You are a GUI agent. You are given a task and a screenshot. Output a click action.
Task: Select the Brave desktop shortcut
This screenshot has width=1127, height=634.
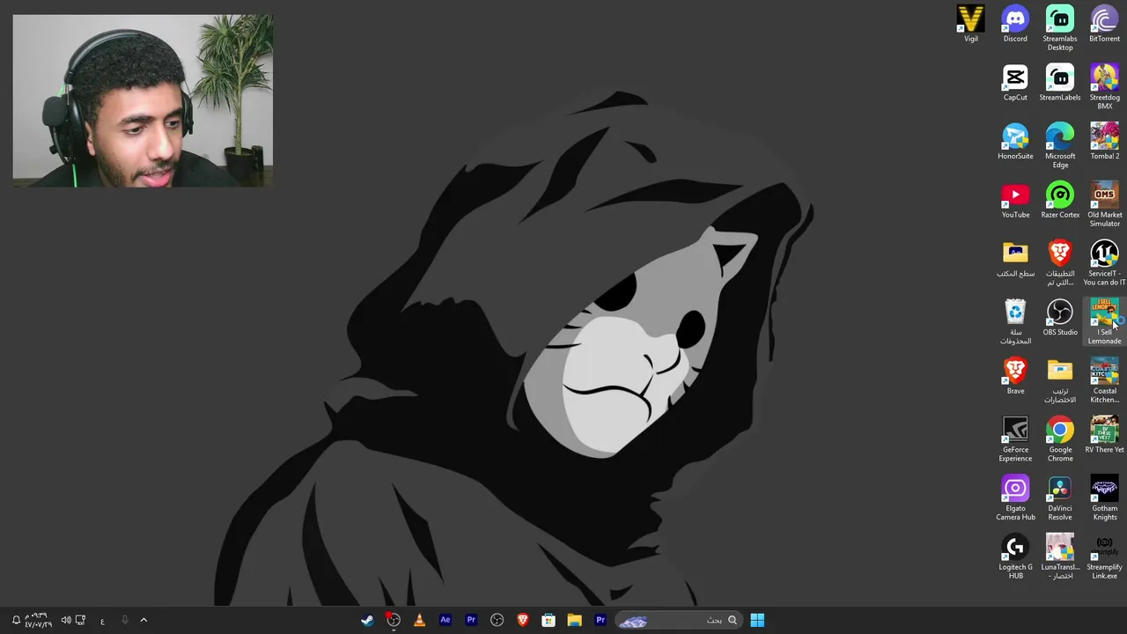tap(1015, 377)
